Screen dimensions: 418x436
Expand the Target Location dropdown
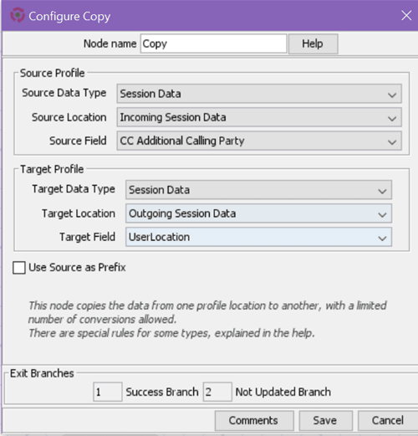click(x=258, y=213)
